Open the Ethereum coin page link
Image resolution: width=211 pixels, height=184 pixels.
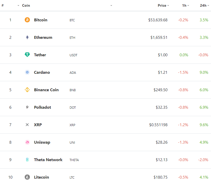43,37
